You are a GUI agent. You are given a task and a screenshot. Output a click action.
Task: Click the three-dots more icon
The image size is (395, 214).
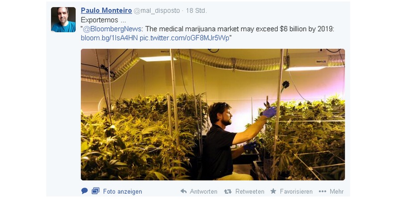[322, 191]
